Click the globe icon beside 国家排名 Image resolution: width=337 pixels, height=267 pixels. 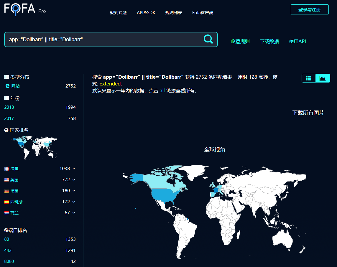coord(6,130)
